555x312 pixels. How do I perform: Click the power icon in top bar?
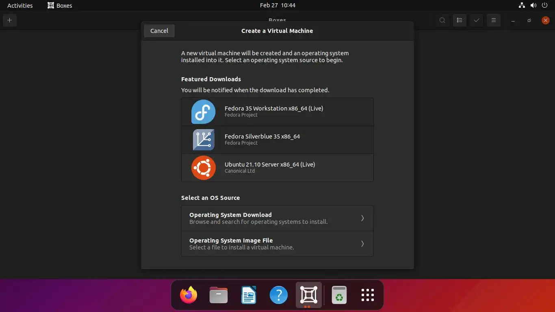click(545, 5)
